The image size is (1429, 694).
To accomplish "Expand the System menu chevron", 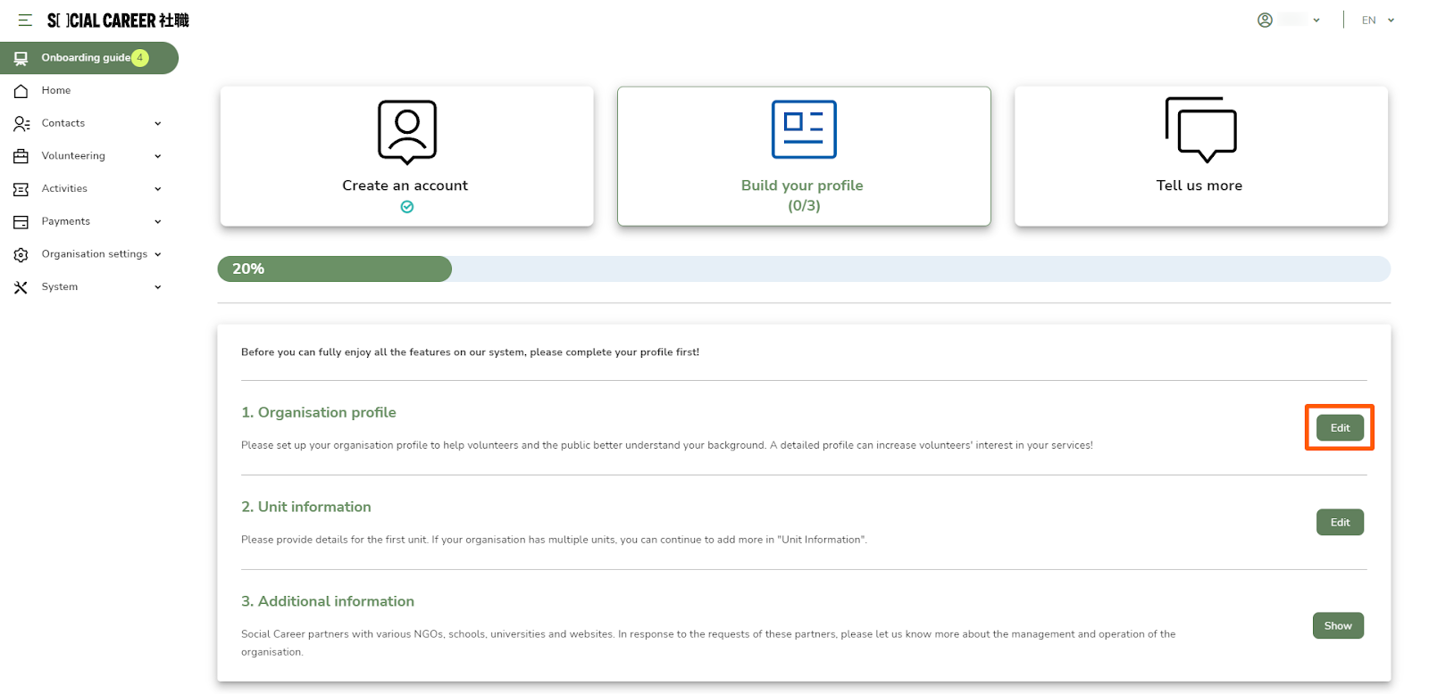I will (158, 287).
